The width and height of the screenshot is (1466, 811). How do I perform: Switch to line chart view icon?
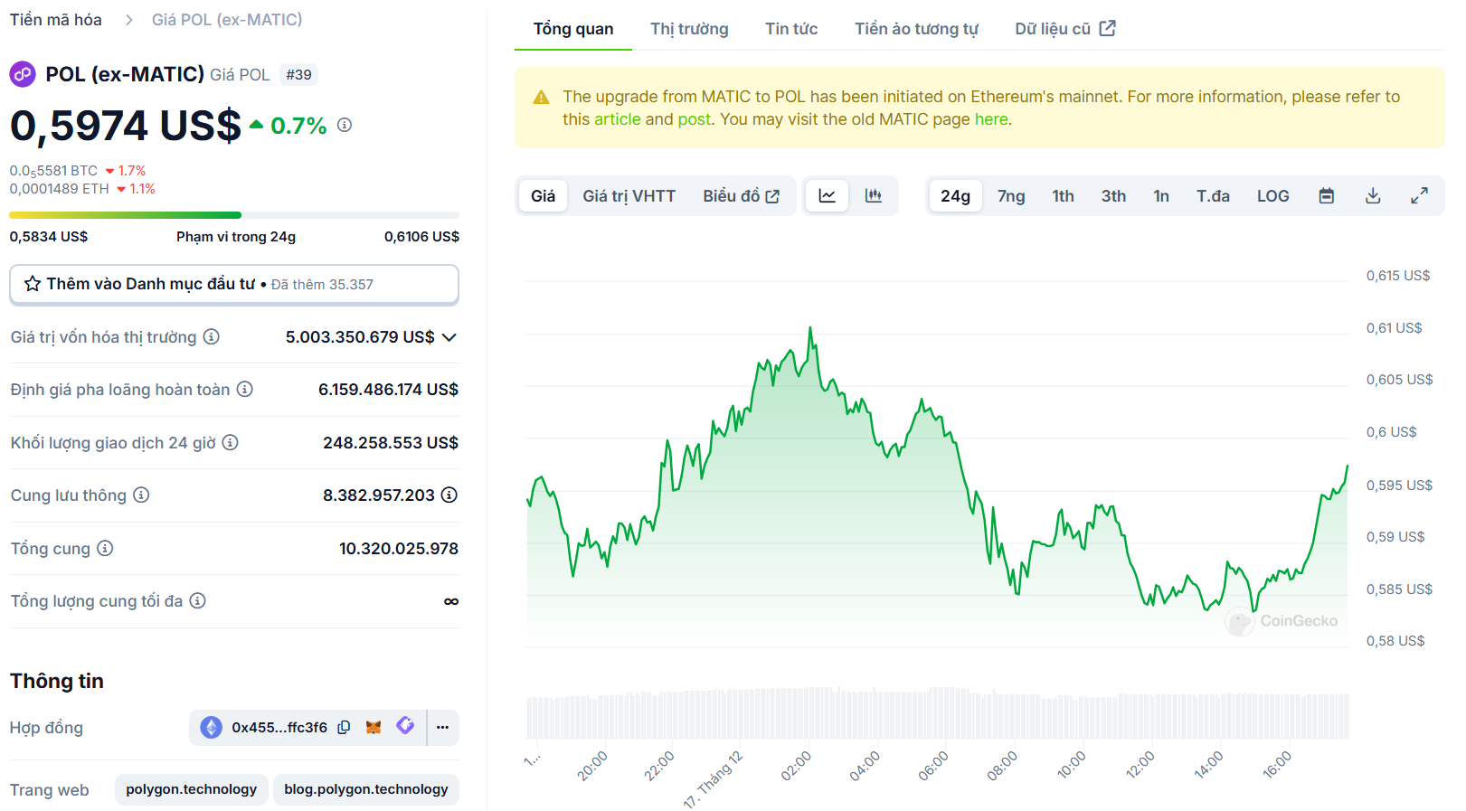pyautogui.click(x=827, y=195)
